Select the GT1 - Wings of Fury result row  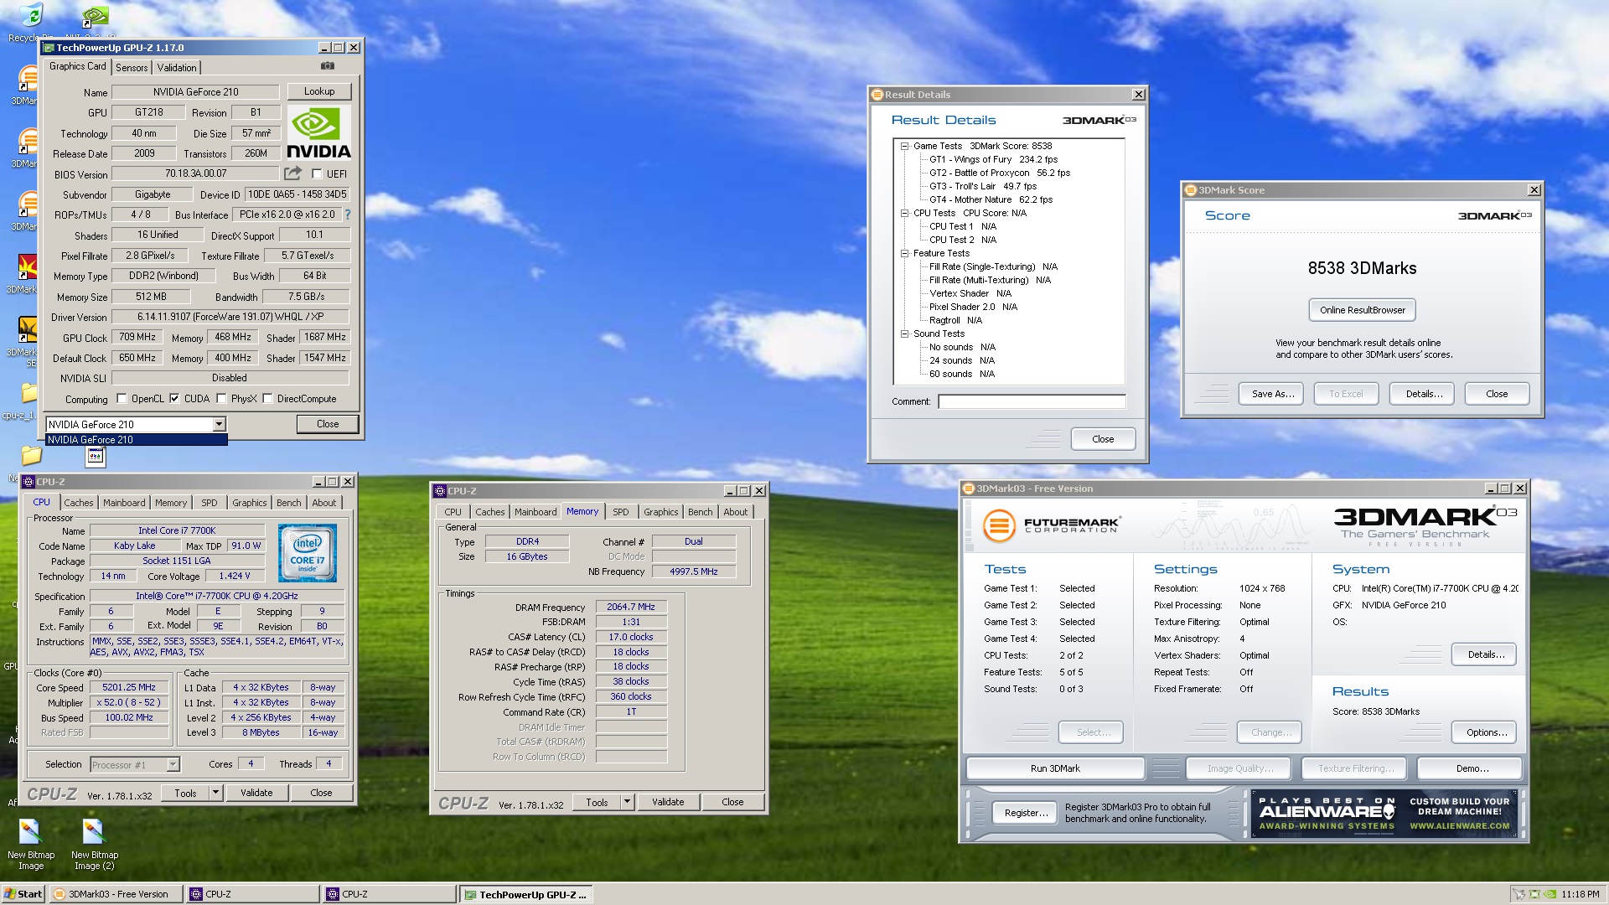click(993, 159)
